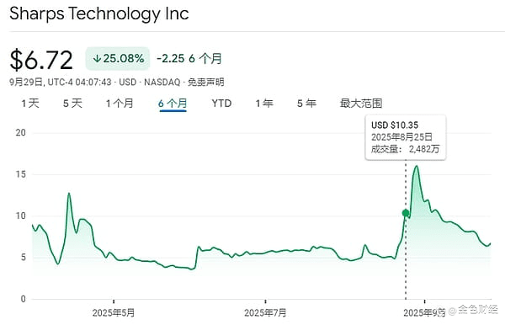505x325 pixels.
Task: Click the Sharps Technology Inc title
Action: (x=99, y=13)
